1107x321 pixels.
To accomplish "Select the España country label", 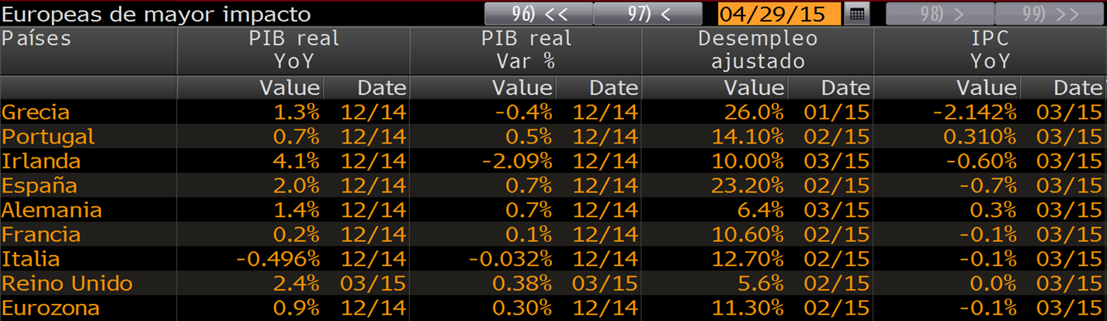I will (40, 186).
